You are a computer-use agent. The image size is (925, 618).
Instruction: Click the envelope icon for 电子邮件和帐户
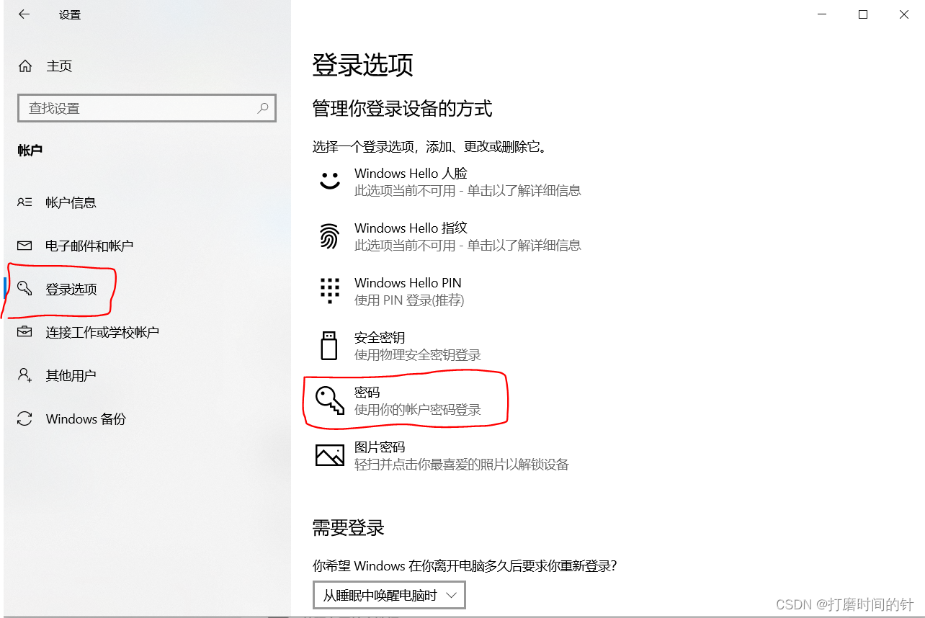(25, 246)
